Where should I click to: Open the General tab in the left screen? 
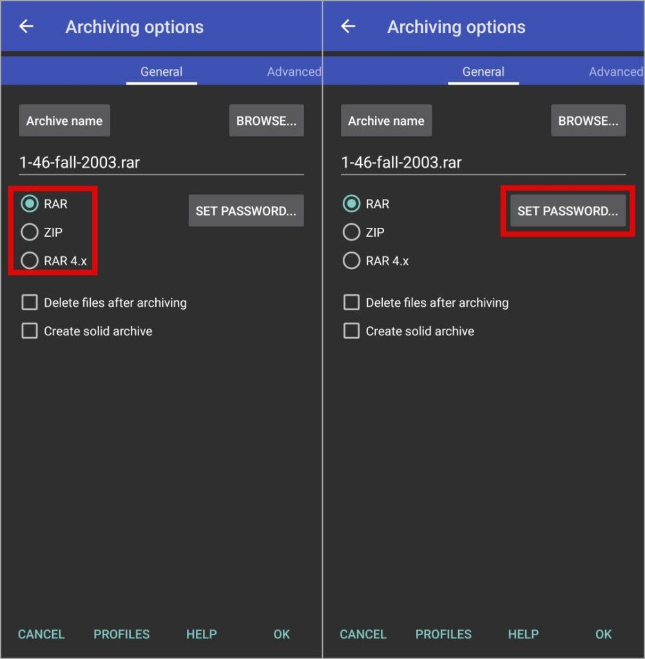click(x=162, y=72)
